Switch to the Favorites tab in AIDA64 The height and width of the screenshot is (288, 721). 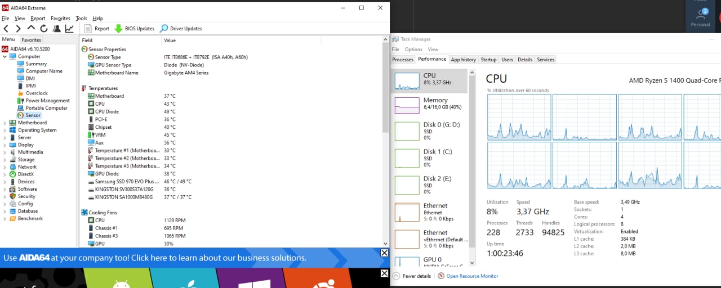(32, 40)
